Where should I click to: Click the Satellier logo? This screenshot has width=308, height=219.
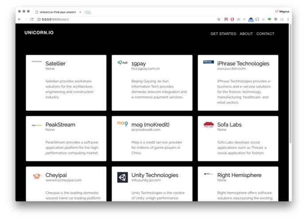click(37, 62)
